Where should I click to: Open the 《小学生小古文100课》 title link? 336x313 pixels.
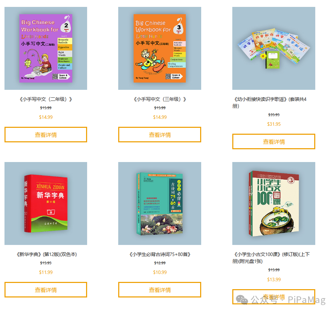(x=271, y=258)
